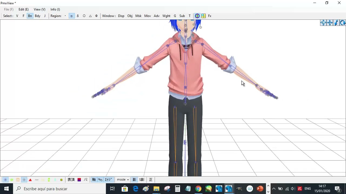Toggle bone selection mode Bn
The height and width of the screenshot is (194, 346).
point(30,16)
